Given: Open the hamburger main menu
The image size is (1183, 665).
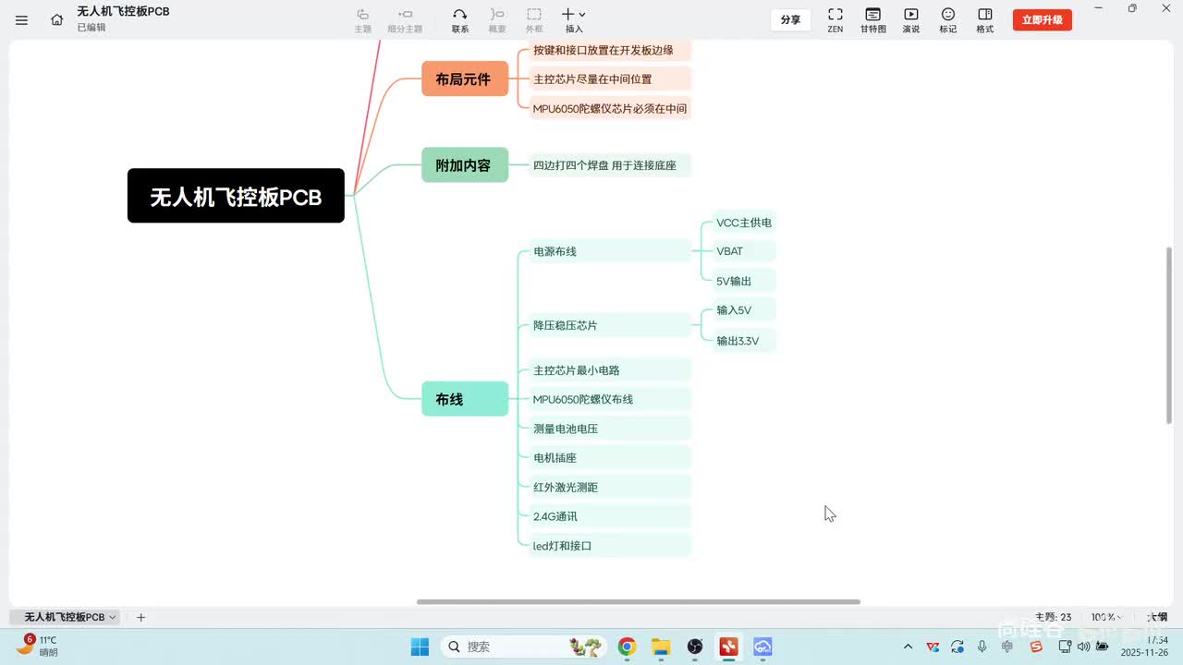Looking at the screenshot, I should point(22,19).
